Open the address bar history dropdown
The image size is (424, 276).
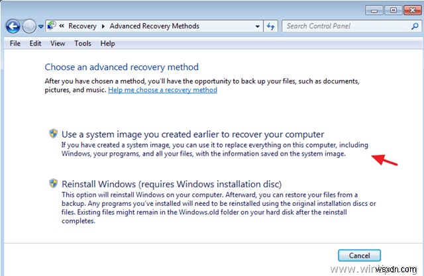point(258,26)
